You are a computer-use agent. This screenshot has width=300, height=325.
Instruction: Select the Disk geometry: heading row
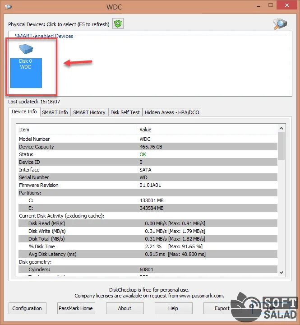(x=148, y=261)
